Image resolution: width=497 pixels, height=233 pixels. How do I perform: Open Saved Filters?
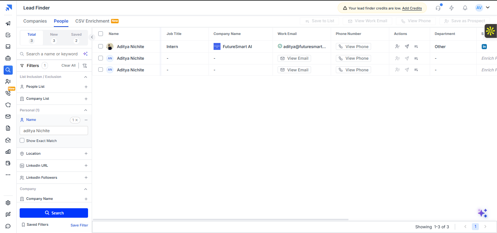tap(35, 225)
